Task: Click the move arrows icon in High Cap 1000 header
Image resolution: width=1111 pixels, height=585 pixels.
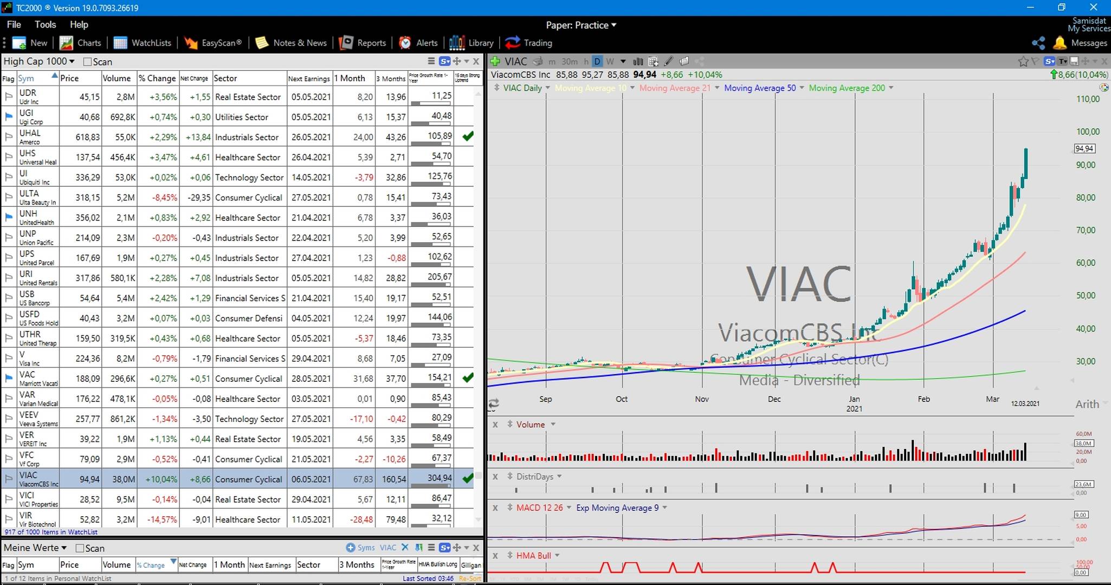Action: [x=457, y=61]
